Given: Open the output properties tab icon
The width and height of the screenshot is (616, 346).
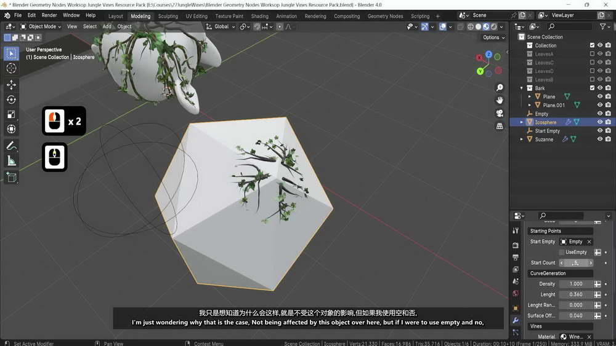Looking at the screenshot, I should (x=516, y=257).
